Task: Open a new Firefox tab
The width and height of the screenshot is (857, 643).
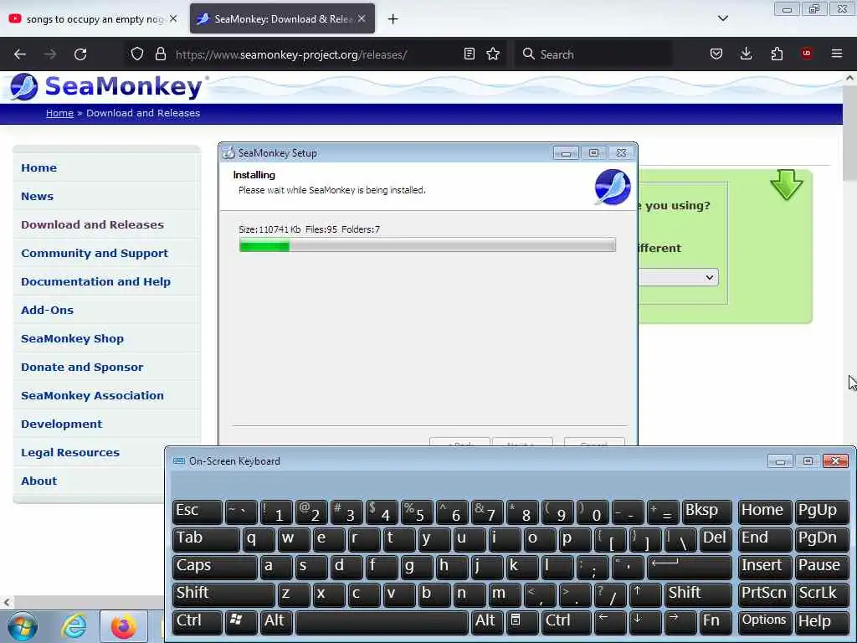Action: pyautogui.click(x=393, y=19)
